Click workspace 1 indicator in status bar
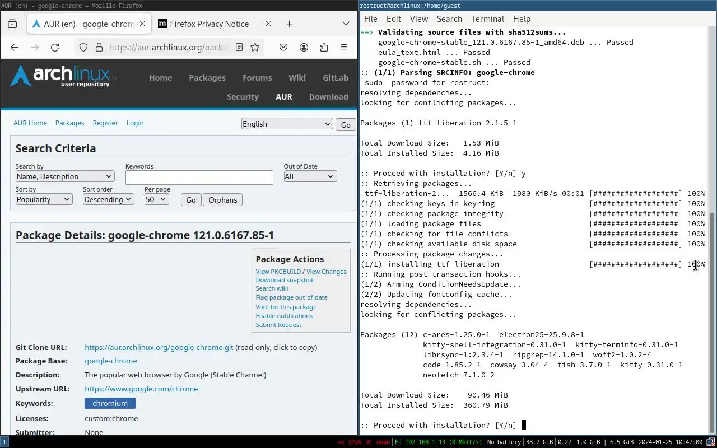 (4, 442)
